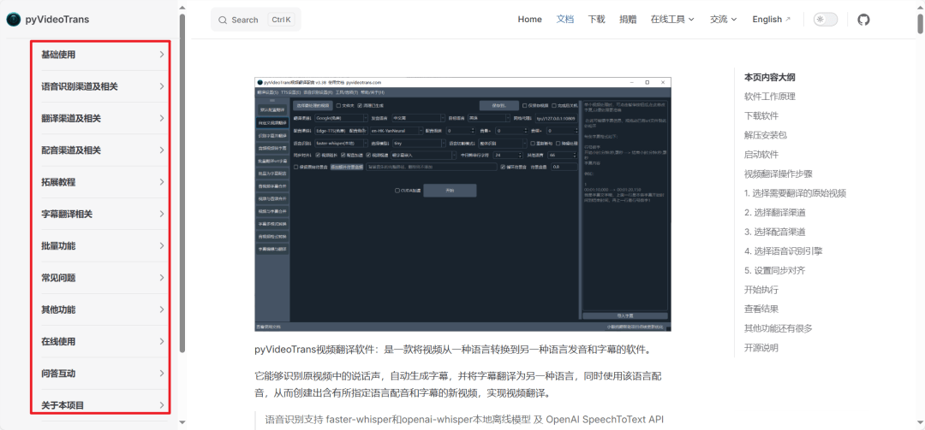Expand the 在线使用 section

(x=103, y=342)
